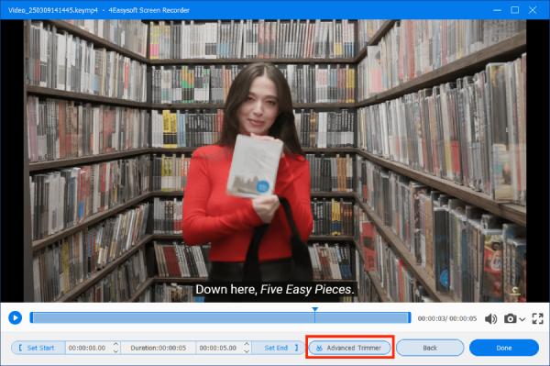Click the Set End button
550x366 pixels.
pyautogui.click(x=279, y=348)
